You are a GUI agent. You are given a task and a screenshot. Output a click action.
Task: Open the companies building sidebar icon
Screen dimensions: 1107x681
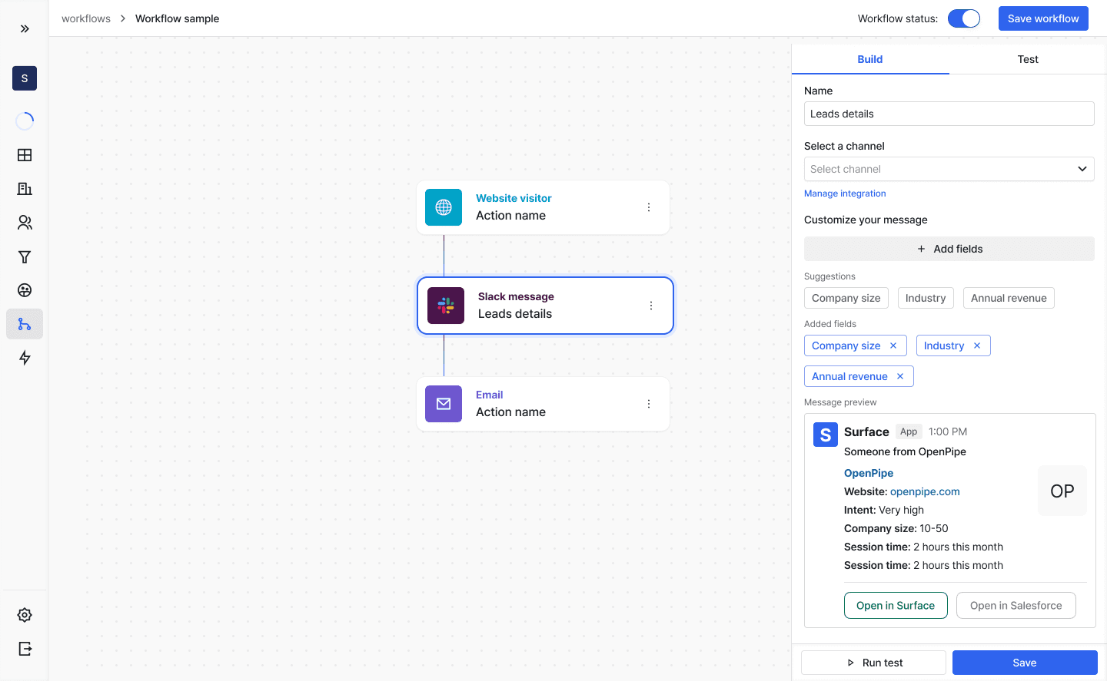(25, 189)
